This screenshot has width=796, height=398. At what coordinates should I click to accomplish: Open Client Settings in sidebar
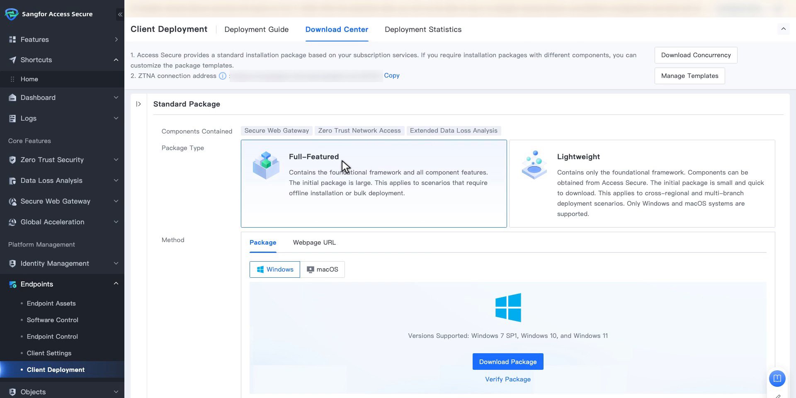[x=49, y=353]
